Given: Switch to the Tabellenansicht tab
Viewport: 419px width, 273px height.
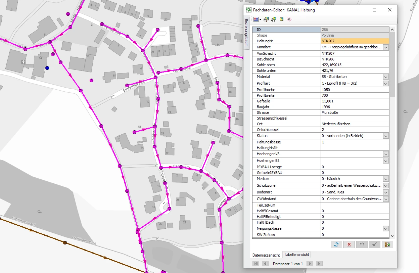Looking at the screenshot, I should (296, 255).
